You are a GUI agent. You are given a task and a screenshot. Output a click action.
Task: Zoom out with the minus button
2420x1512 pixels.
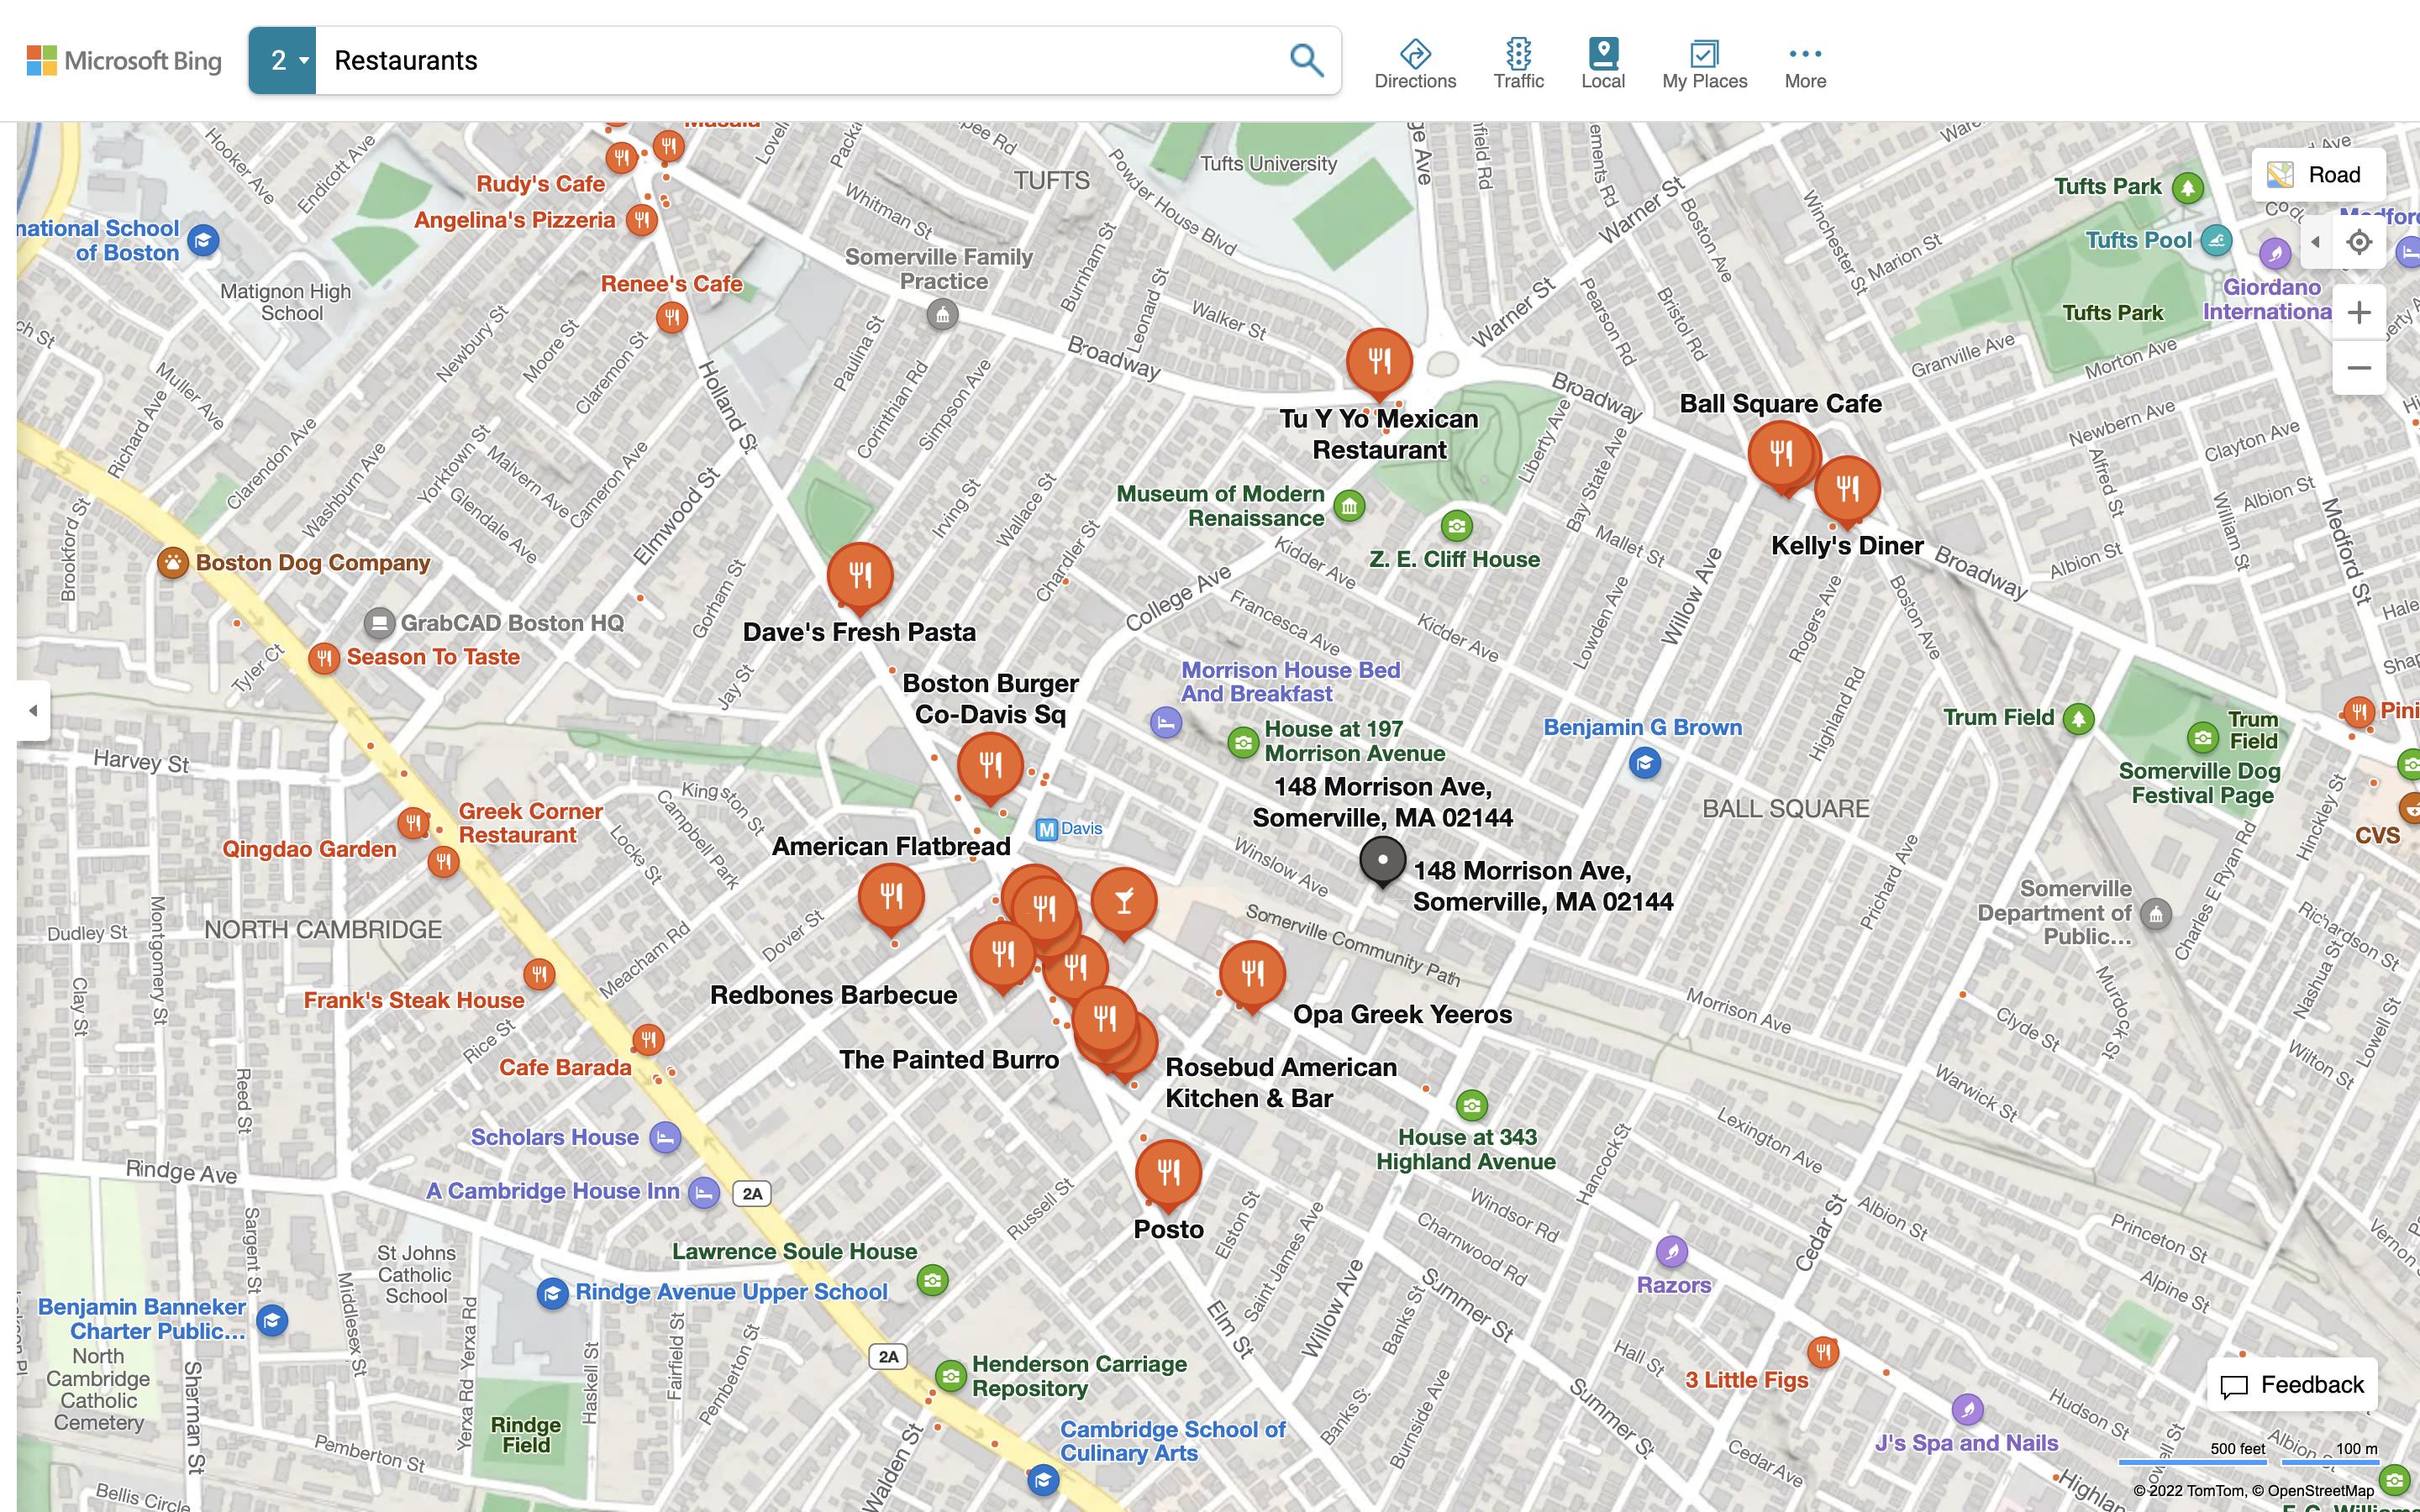pos(2359,368)
